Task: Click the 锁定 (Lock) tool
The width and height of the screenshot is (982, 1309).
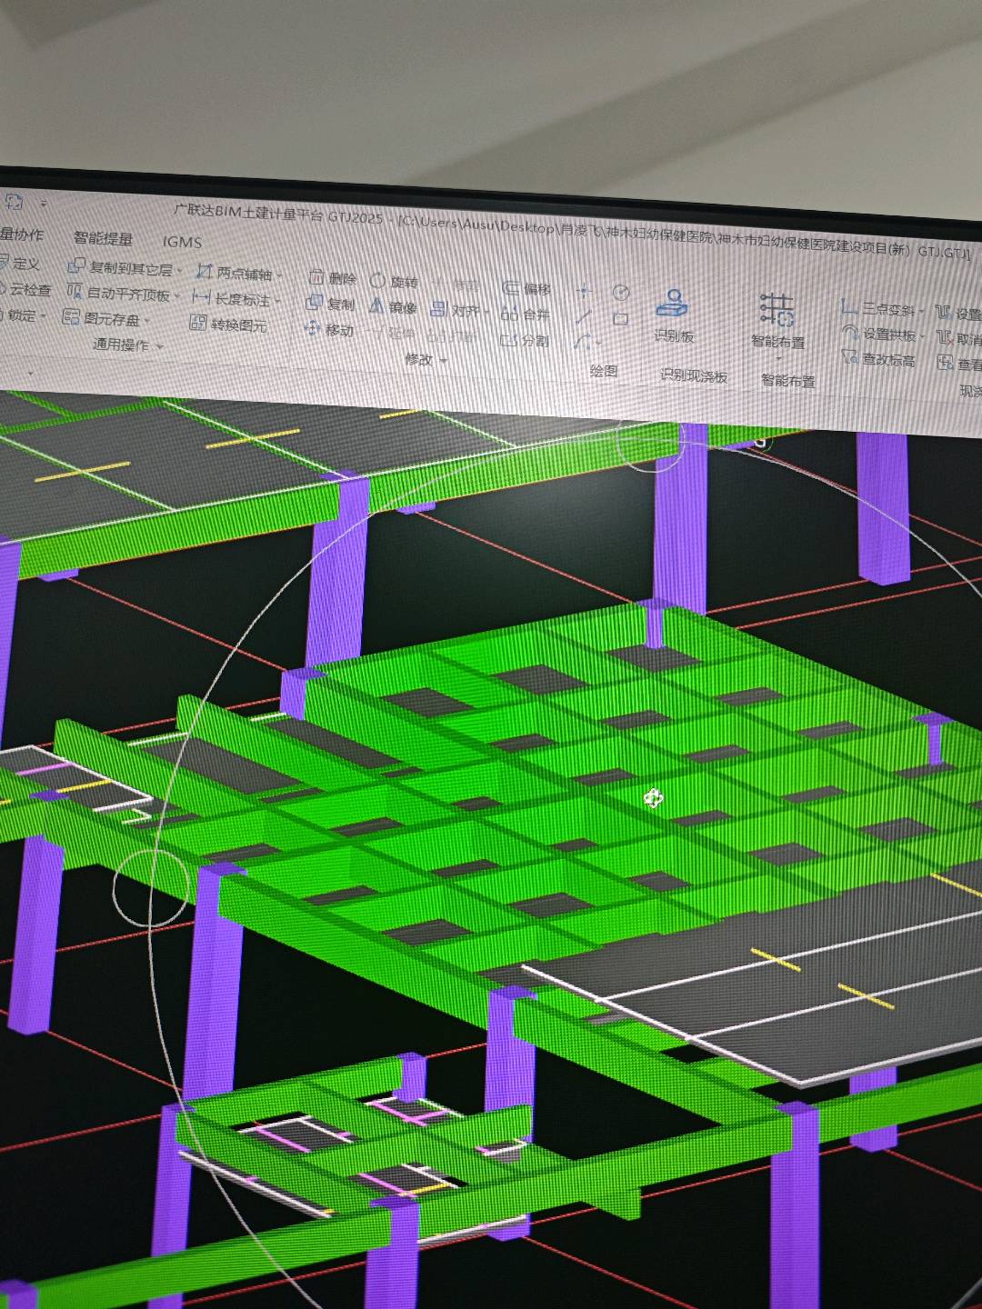Action: (18, 315)
